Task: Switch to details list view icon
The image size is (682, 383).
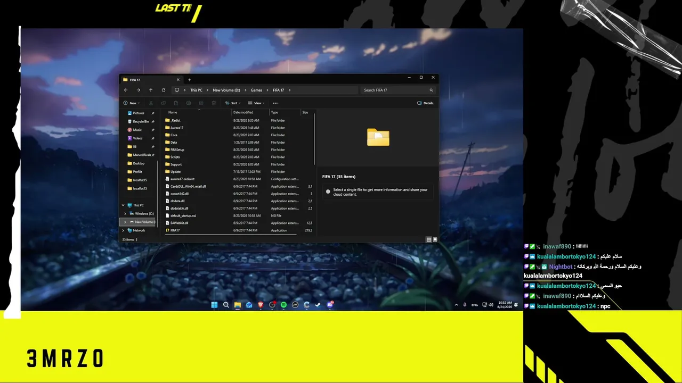Action: tap(429, 239)
